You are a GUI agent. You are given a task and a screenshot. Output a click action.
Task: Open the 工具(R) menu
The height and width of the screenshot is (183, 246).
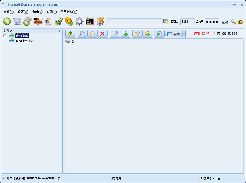[x=51, y=12]
